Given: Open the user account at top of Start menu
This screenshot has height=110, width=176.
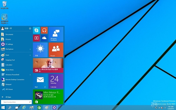Looking at the screenshot, I should click(x=6, y=28).
